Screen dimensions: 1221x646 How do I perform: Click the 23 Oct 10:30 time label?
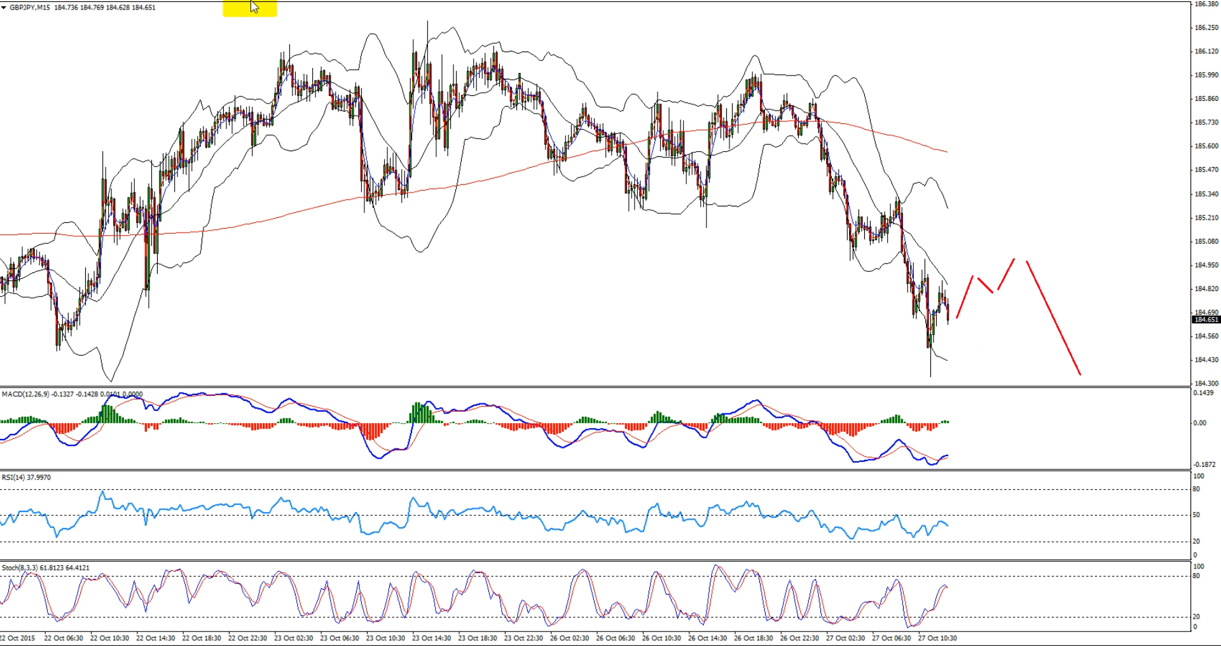(385, 638)
